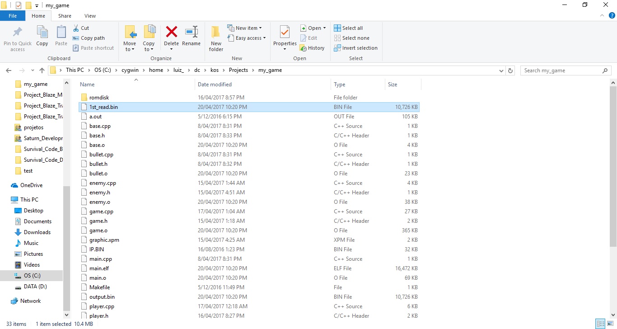Click the History command
Screen dimensions: 617x329
(313, 48)
